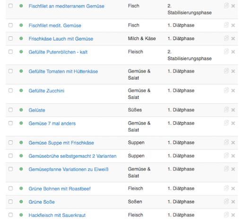The width and height of the screenshot is (242, 221).
Task: Mark the Gemüsebrühe selbstgemacht 2 Varianten checkbox
Action: (x=10, y=156)
